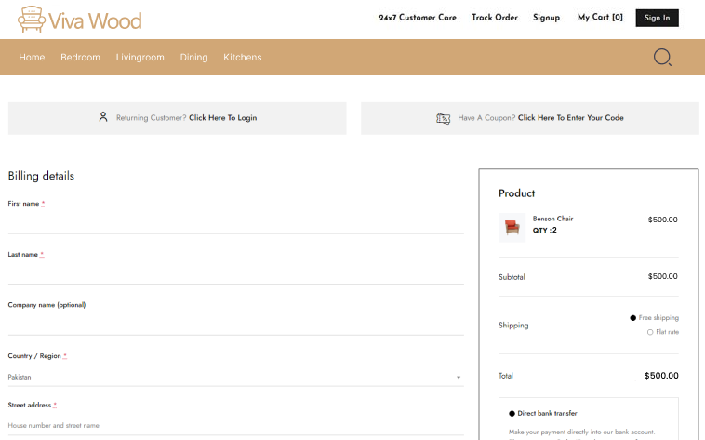Viewport: 705px width, 440px height.
Task: Open the Bedroom menu item
Action: click(x=80, y=58)
